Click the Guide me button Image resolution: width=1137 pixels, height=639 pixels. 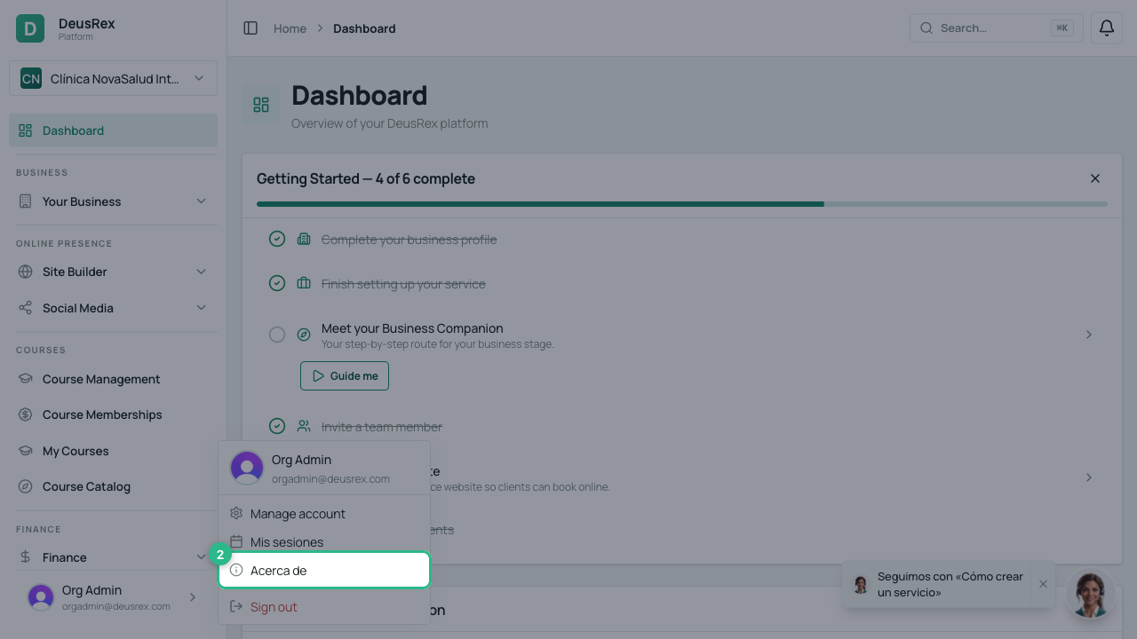[345, 375]
